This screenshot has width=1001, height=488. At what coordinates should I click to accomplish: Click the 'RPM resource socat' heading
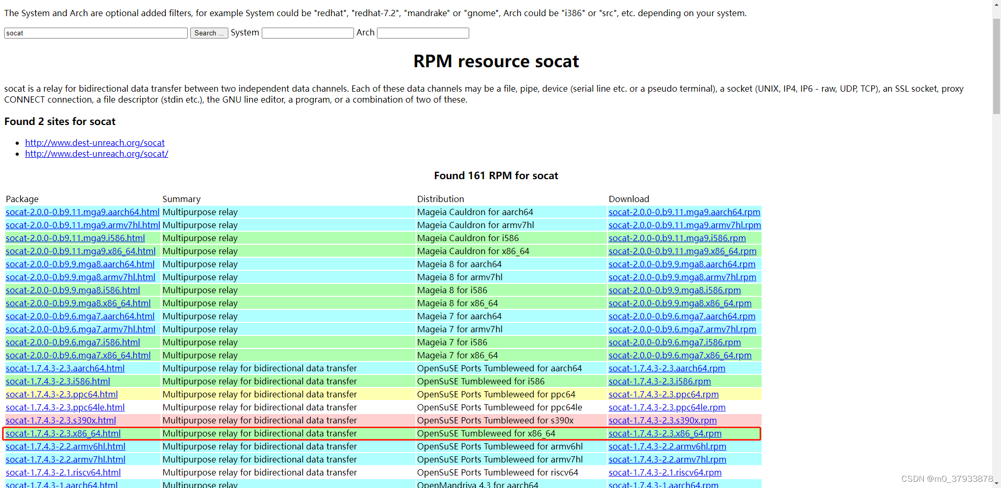point(496,61)
